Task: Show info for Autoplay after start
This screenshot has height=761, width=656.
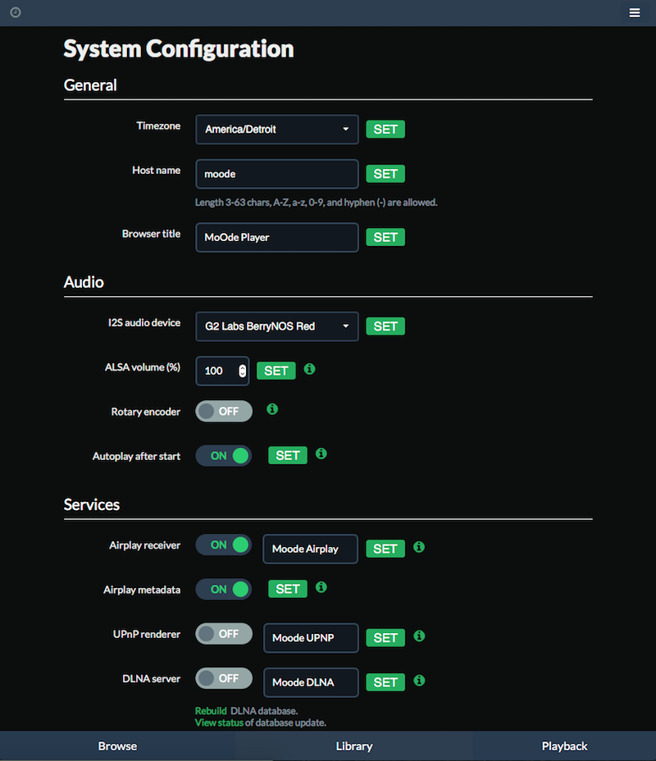Action: (x=321, y=453)
